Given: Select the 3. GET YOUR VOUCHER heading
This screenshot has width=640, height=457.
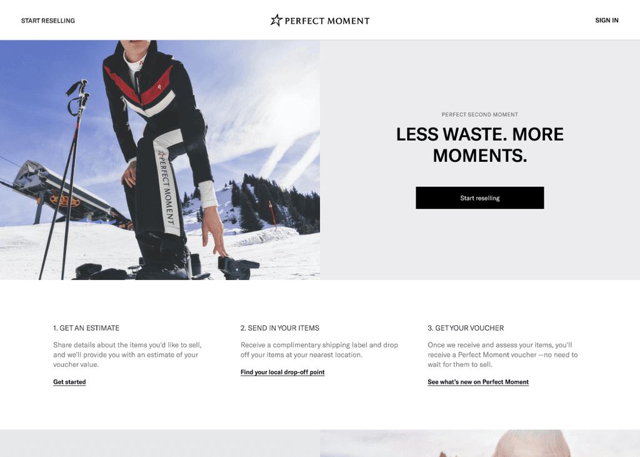Looking at the screenshot, I should pyautogui.click(x=466, y=328).
